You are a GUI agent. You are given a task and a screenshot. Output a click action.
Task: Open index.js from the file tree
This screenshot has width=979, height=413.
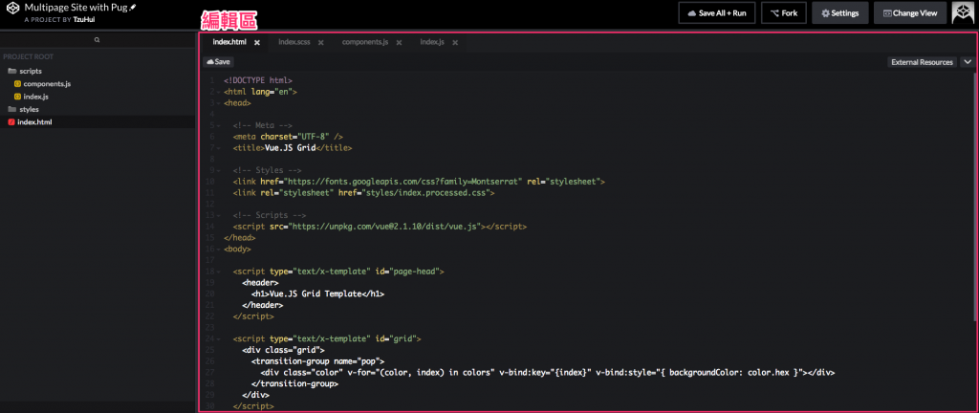tap(35, 97)
